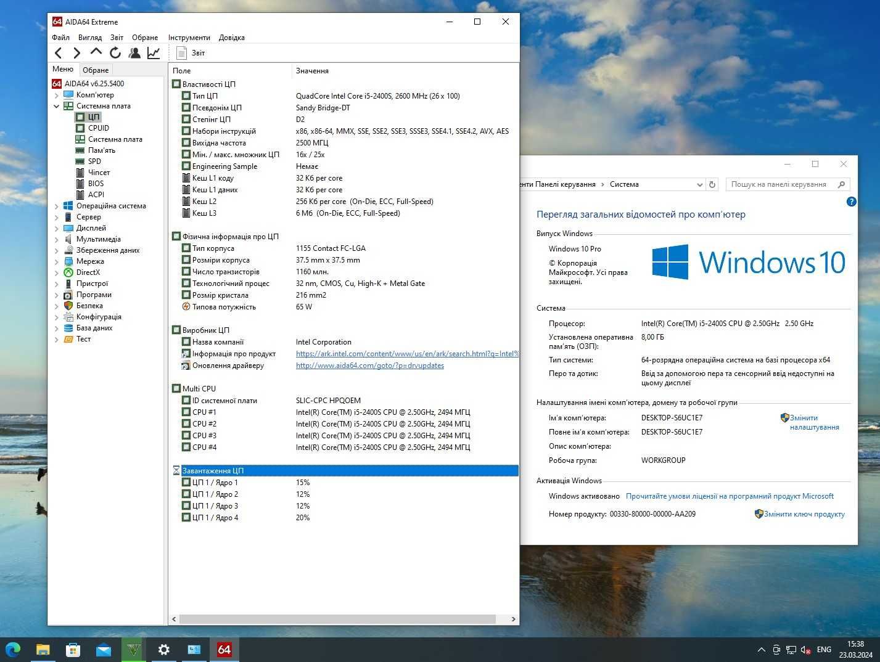Select the Завантаження ЦП highlighted row
Image resolution: width=880 pixels, height=662 pixels.
[x=345, y=471]
